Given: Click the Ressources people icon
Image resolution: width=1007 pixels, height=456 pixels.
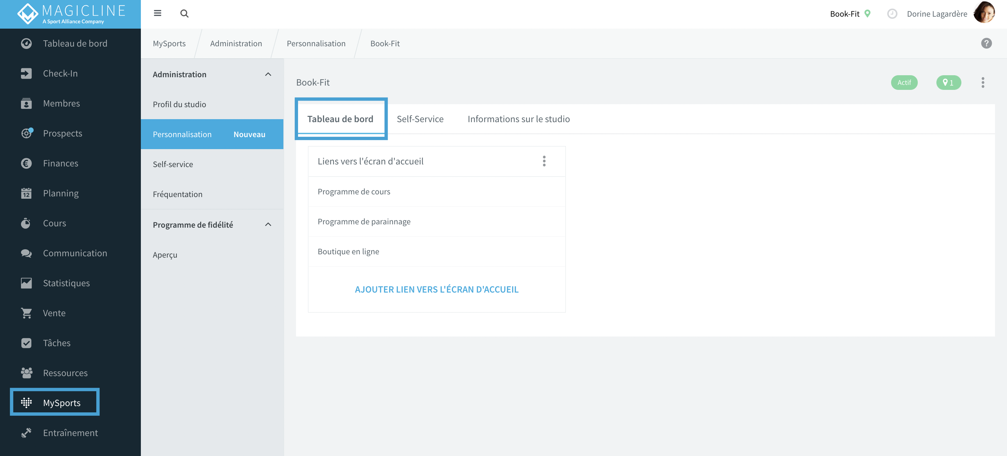Looking at the screenshot, I should [x=26, y=373].
